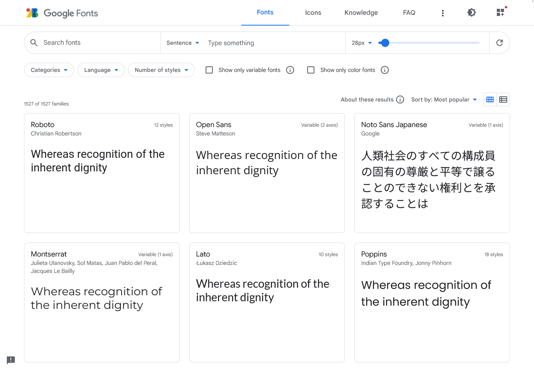Check Show only variable fonts

point(209,70)
